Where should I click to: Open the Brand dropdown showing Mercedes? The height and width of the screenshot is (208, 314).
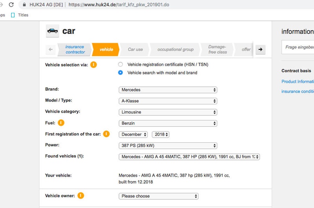coord(168,90)
